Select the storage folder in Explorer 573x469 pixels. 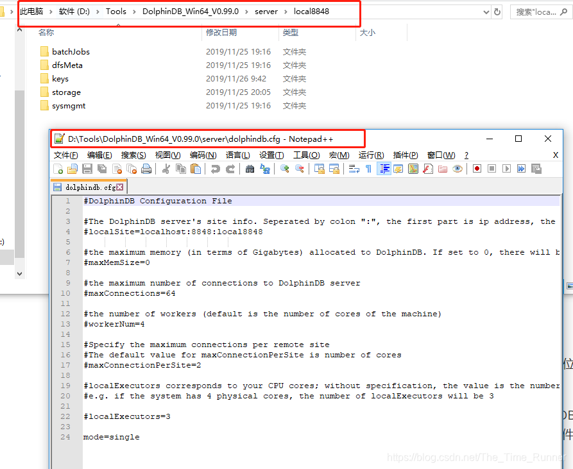[x=66, y=92]
